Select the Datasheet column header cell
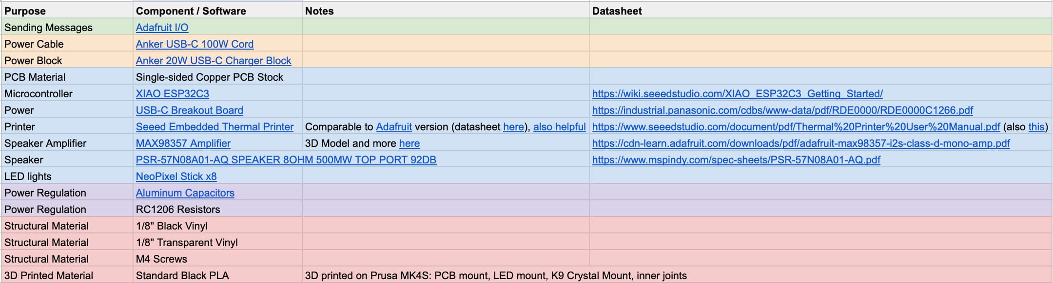The height and width of the screenshot is (283, 1053). [x=617, y=11]
